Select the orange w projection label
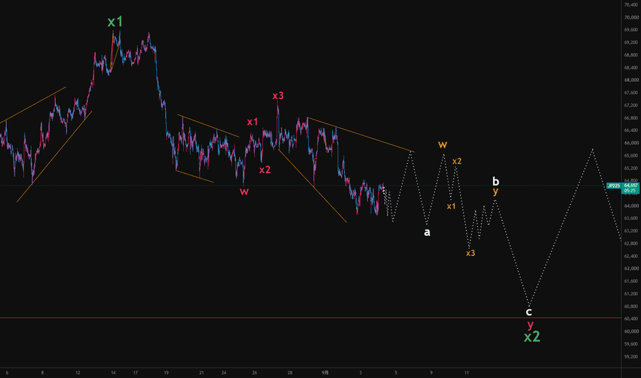 coord(443,144)
